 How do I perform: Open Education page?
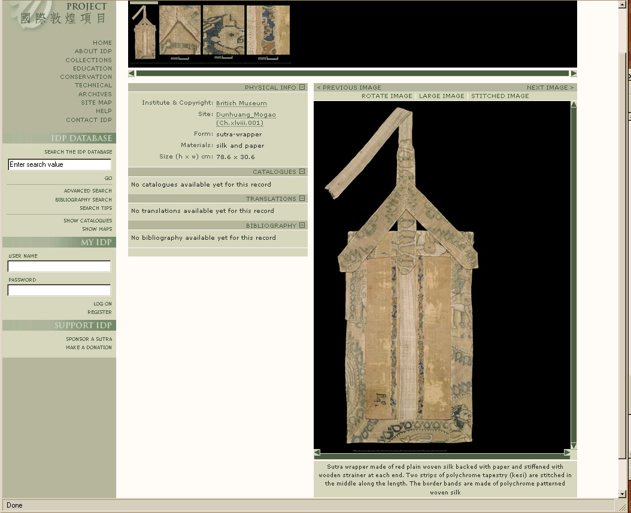92,68
